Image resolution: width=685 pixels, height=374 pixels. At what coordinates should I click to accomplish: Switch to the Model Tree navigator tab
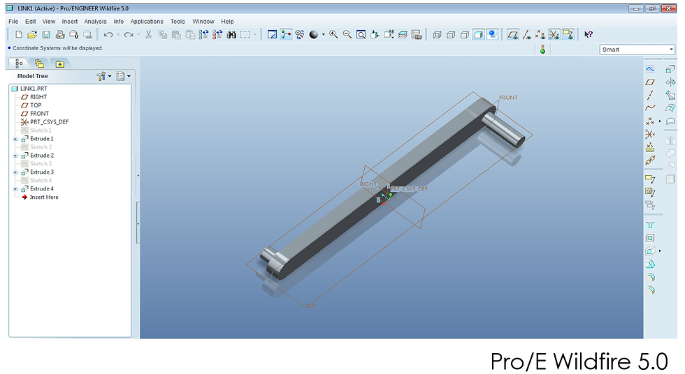click(x=19, y=63)
